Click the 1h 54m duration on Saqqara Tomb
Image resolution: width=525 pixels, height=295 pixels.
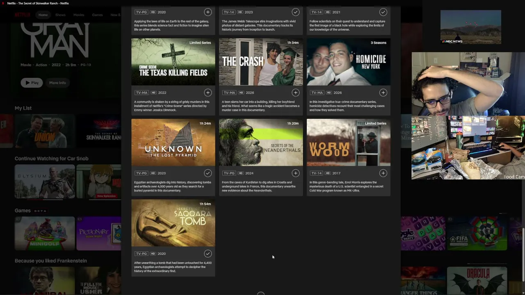pyautogui.click(x=205, y=204)
